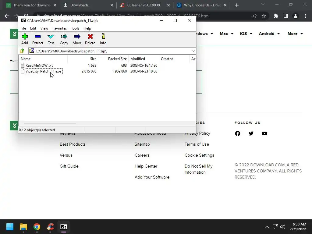This screenshot has height=234, width=312.
Task: Open the Add Your Software link
Action: tap(152, 177)
